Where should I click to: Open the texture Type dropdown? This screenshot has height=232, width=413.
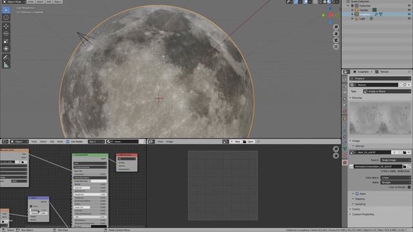point(387,92)
